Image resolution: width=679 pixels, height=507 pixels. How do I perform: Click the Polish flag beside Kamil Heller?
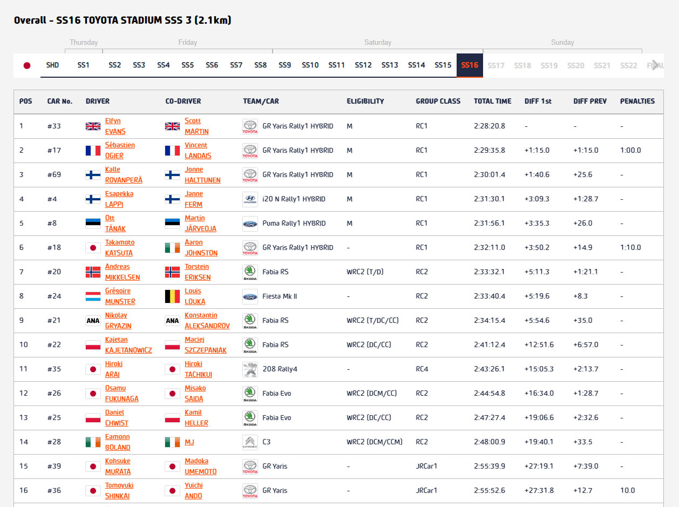point(172,418)
